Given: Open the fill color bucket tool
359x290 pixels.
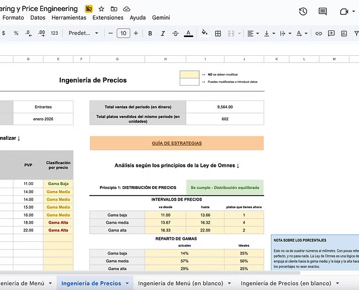Looking at the screenshot, I should [204, 33].
